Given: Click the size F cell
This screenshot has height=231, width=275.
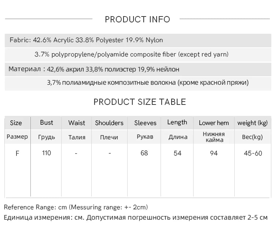Looking at the screenshot, I should click(17, 154).
